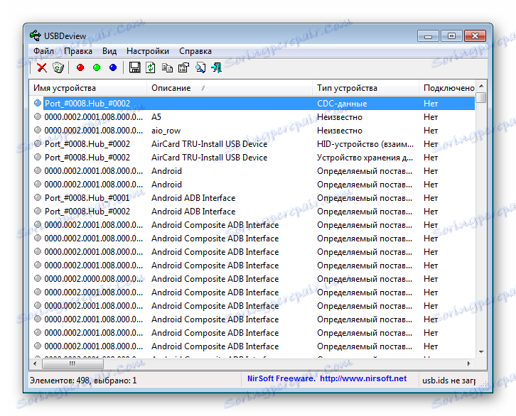Click 'Неизвестно' type in A5 row

pos(340,117)
